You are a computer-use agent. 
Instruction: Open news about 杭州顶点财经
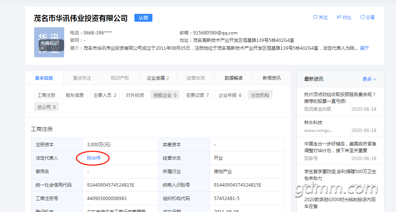pos(340,98)
